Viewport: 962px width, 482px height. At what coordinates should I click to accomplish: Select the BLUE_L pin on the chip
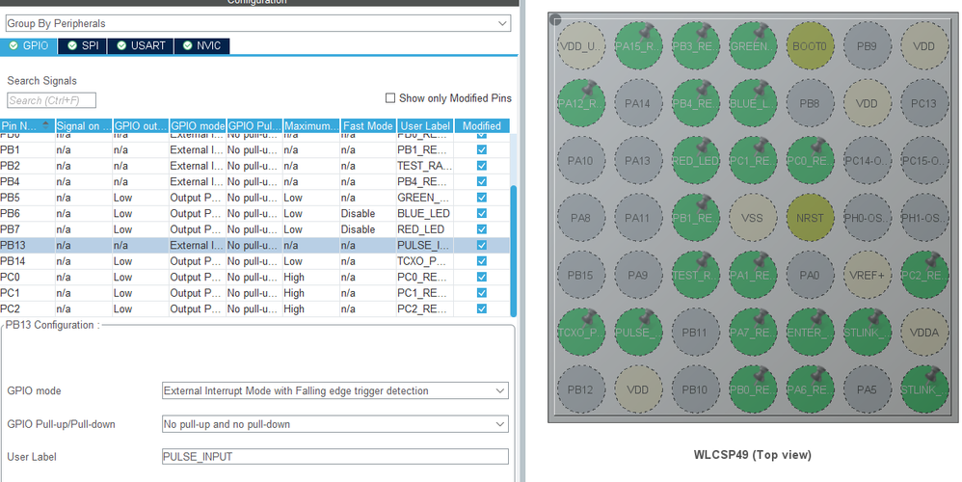(x=752, y=104)
